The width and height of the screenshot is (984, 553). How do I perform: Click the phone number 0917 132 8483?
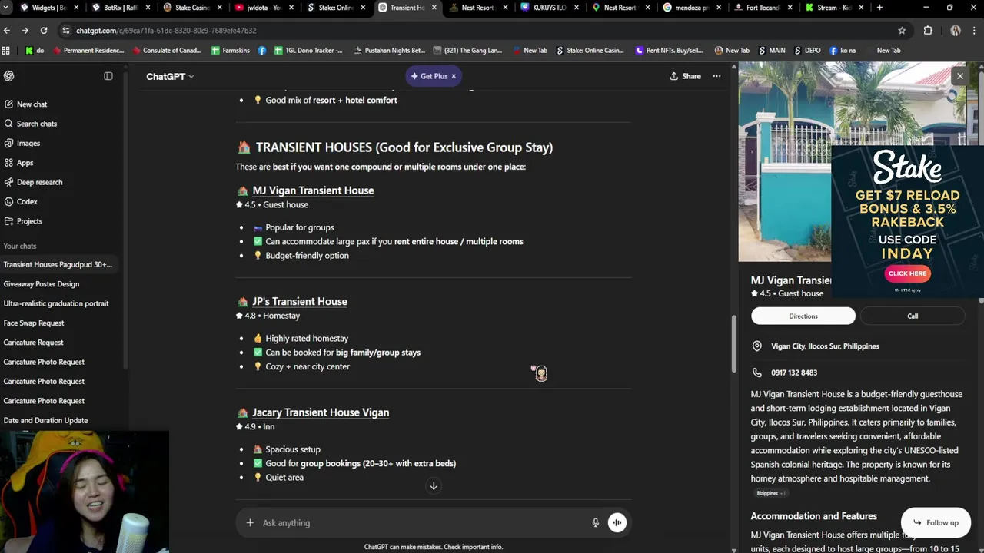point(794,373)
